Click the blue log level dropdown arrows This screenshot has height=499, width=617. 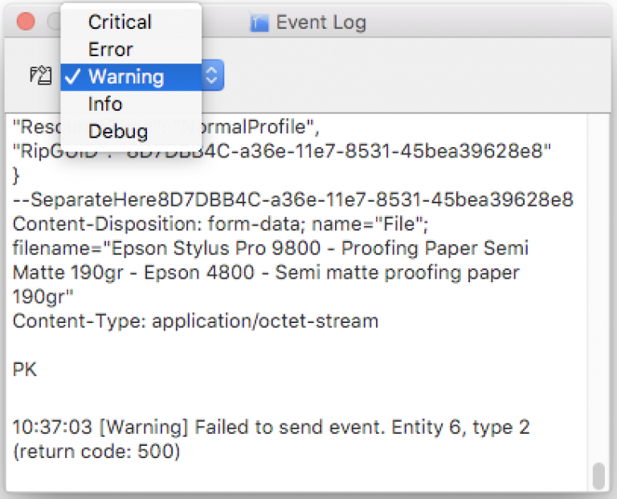pos(212,76)
